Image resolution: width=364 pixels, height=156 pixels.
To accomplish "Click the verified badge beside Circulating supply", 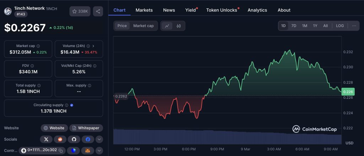I will coord(72,105).
